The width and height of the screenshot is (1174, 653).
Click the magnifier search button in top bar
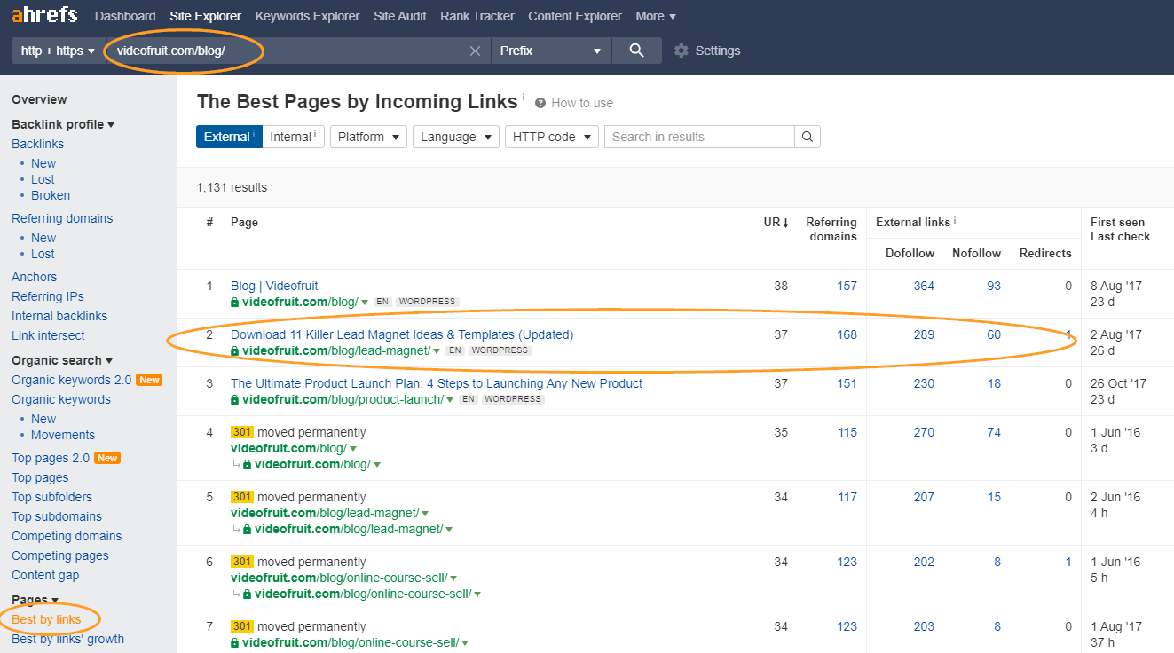pos(636,51)
